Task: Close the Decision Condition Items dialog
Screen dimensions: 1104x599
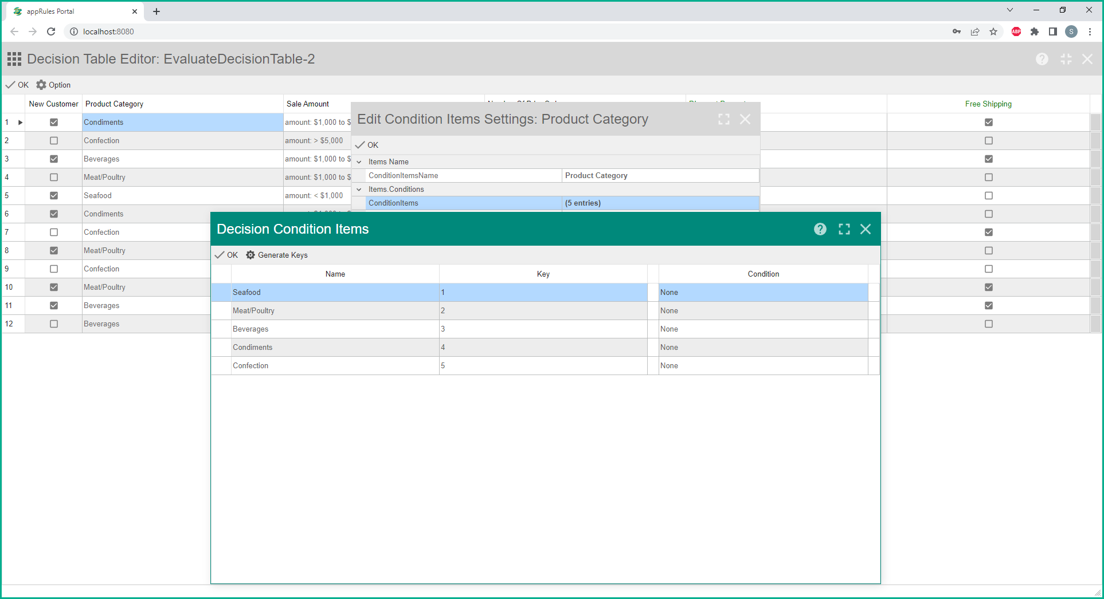Action: 866,229
